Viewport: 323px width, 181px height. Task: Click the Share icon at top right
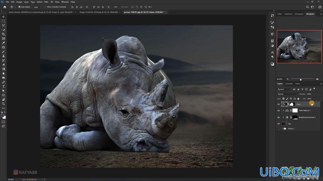click(320, 7)
